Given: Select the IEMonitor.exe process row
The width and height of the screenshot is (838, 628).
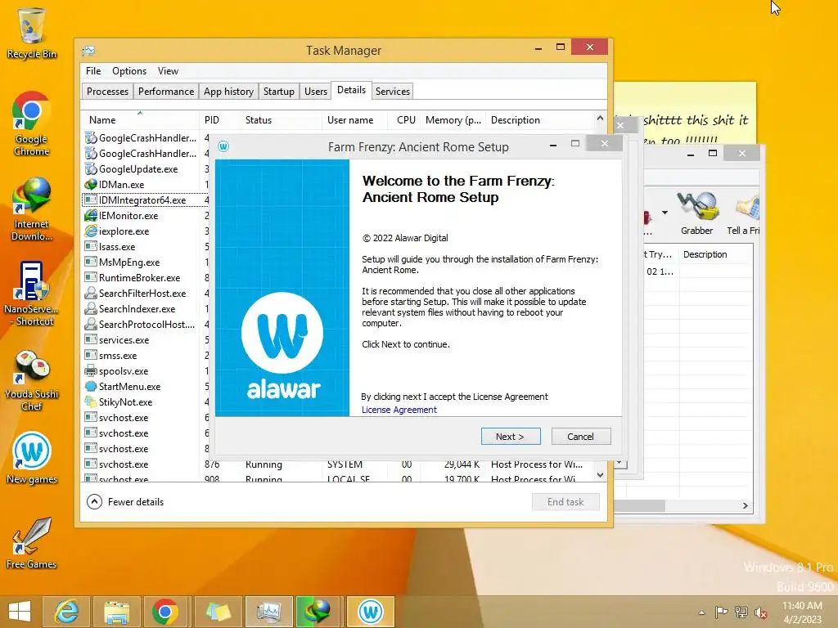Looking at the screenshot, I should [x=144, y=216].
